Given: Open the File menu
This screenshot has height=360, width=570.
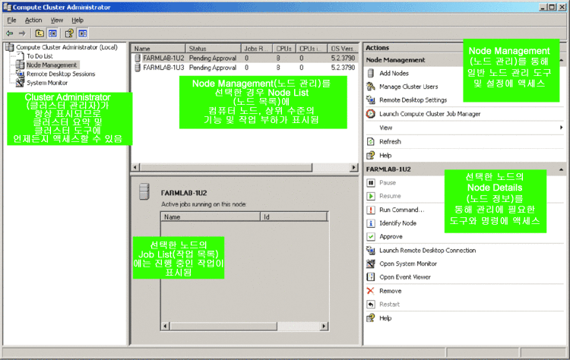Looking at the screenshot, I should pyautogui.click(x=11, y=21).
